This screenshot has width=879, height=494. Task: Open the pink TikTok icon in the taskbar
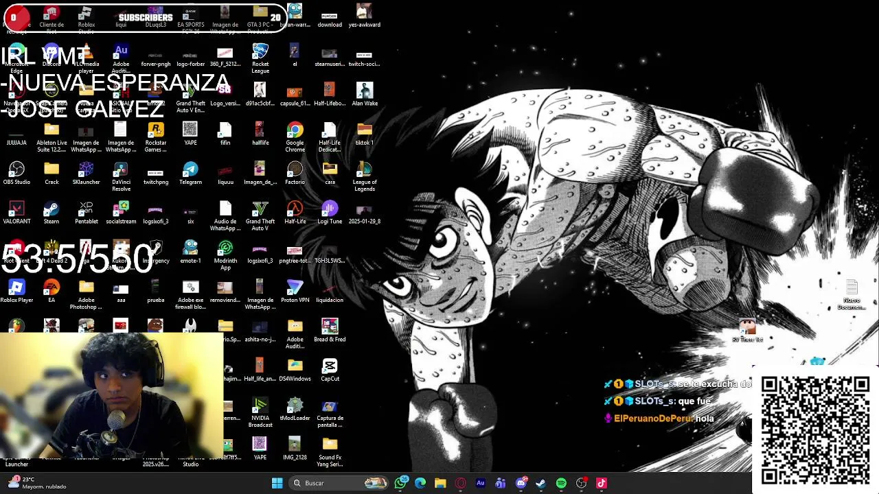coord(602,483)
